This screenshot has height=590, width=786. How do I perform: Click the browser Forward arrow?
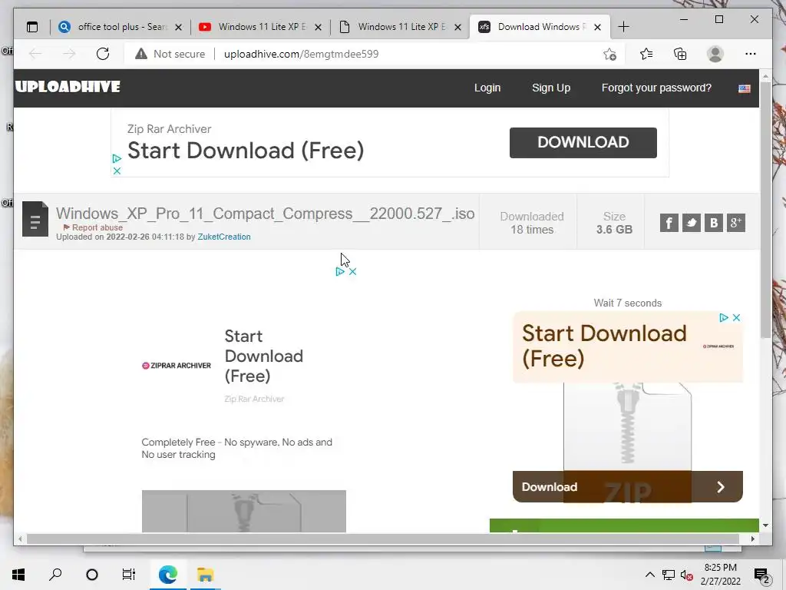pos(69,55)
